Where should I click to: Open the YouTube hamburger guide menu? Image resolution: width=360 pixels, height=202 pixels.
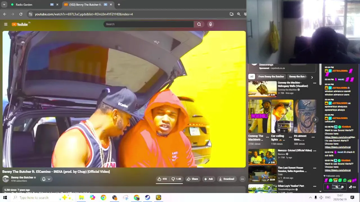tap(6, 24)
